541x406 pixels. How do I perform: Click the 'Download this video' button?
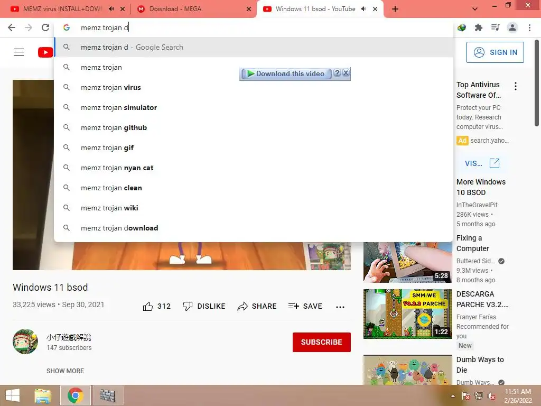(286, 74)
